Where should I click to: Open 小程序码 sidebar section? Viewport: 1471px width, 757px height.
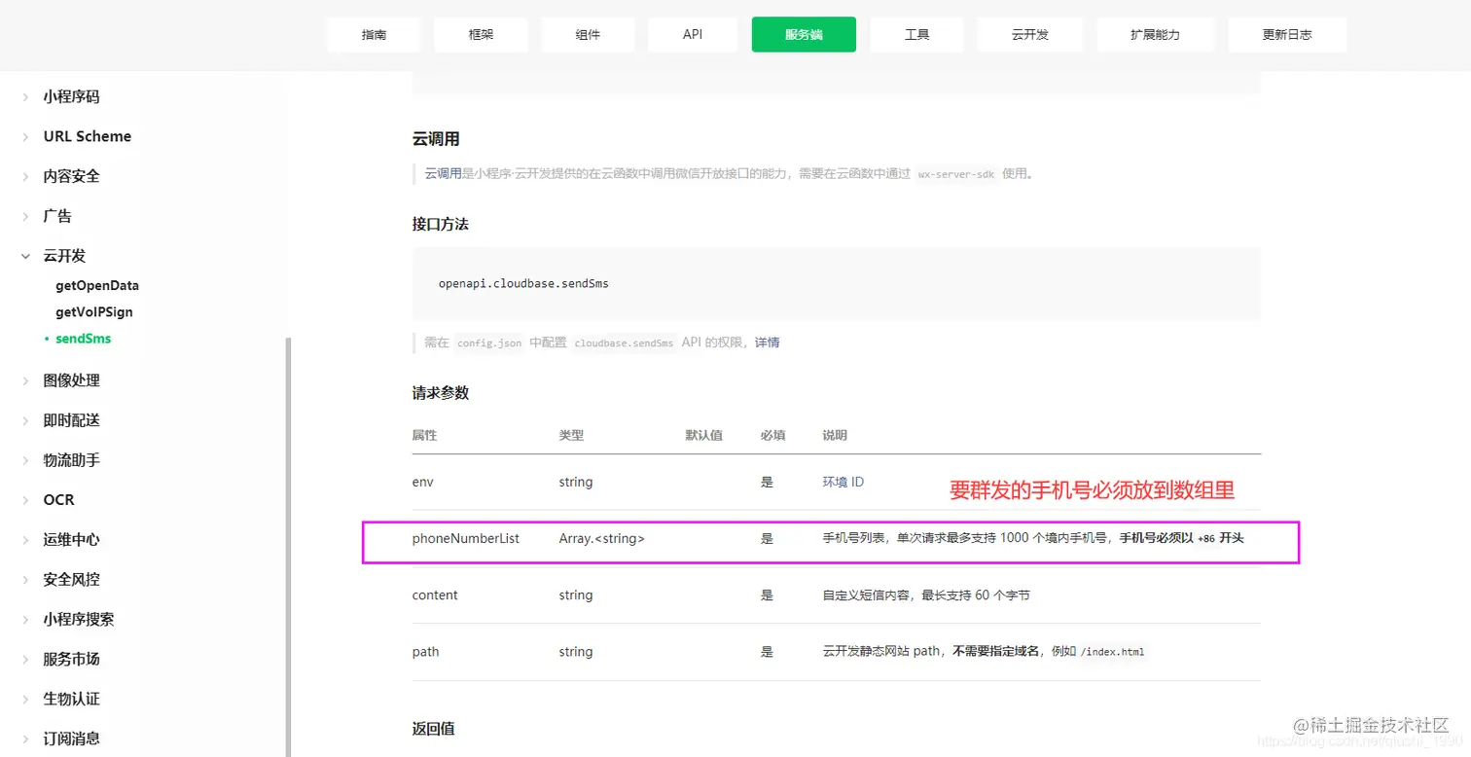[x=71, y=97]
